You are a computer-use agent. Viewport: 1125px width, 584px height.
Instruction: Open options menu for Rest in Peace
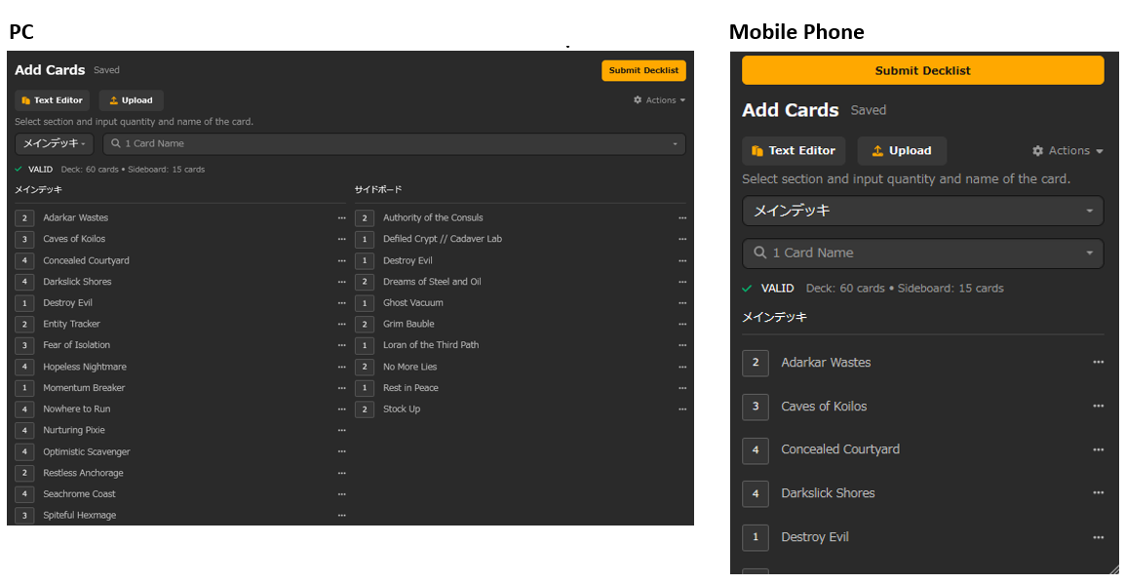tap(682, 388)
